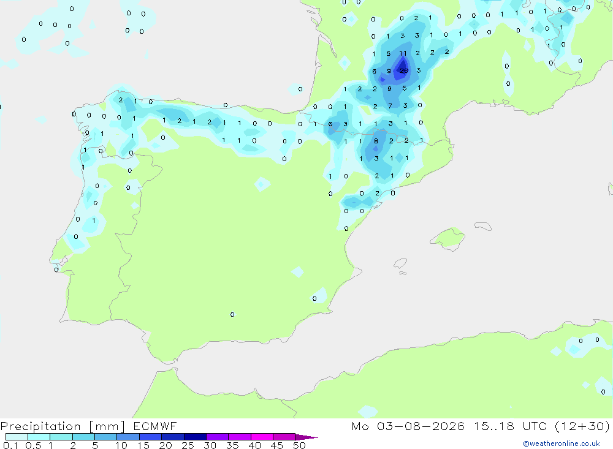Click the legend label '30'

[210, 445]
